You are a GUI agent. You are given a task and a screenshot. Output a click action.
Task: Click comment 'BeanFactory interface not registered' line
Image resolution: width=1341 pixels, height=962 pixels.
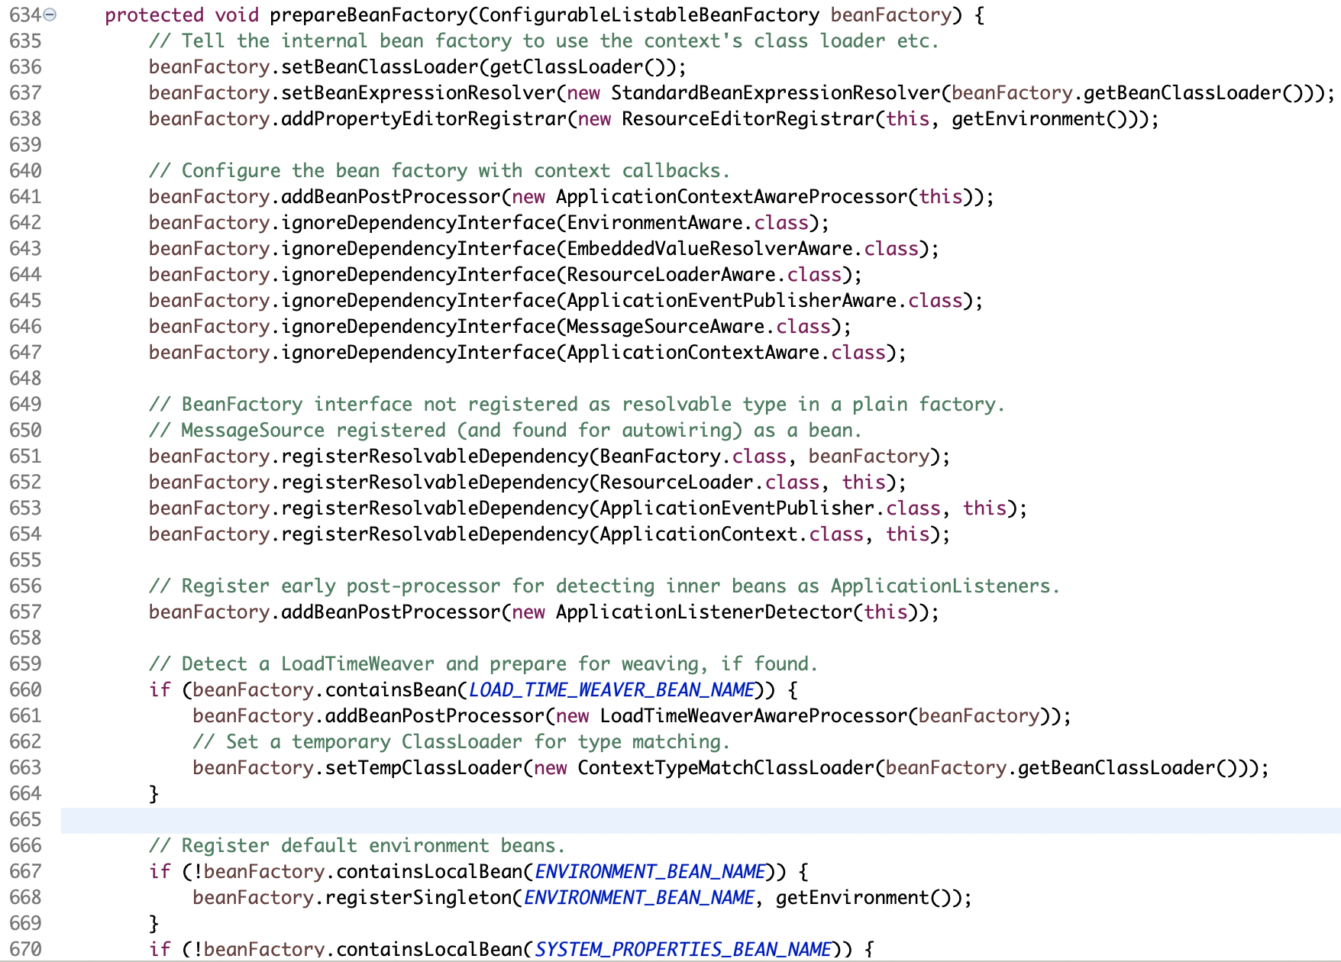577,405
